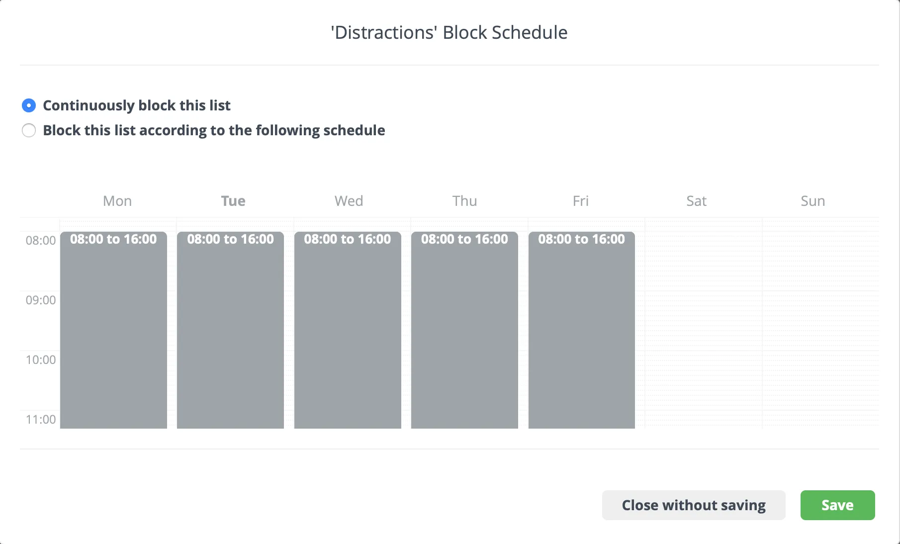This screenshot has height=544, width=900.
Task: Click the 'Distractions' Block Schedule title
Action: pyautogui.click(x=449, y=32)
